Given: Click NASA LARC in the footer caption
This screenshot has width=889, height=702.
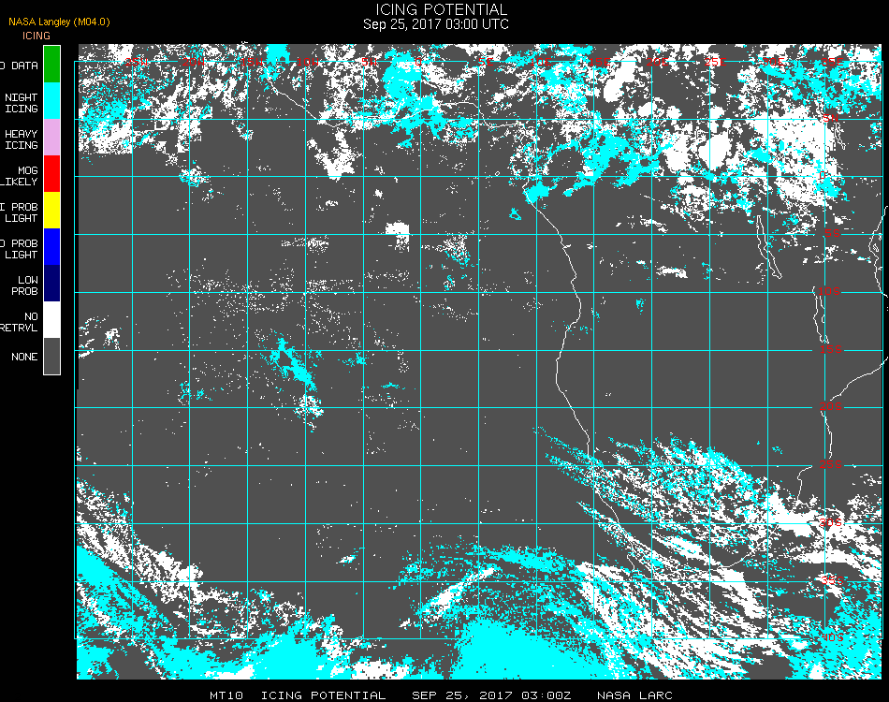Looking at the screenshot, I should click(x=634, y=695).
